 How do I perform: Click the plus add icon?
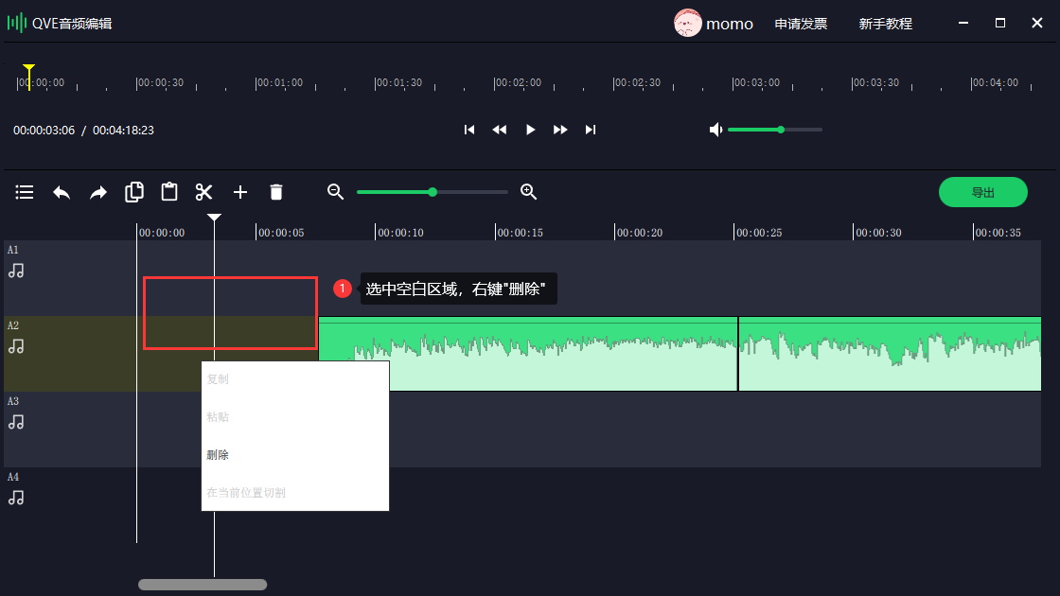[240, 192]
